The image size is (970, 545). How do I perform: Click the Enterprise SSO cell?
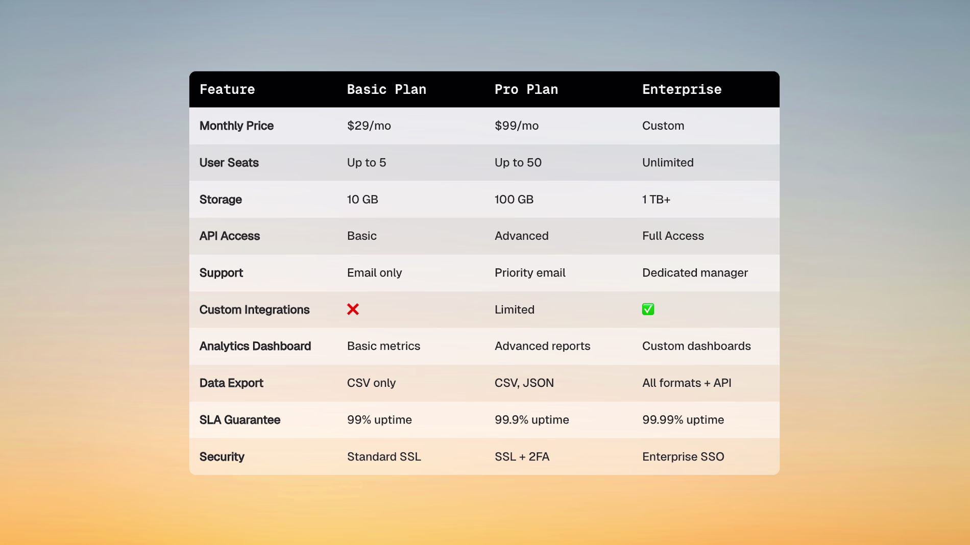pos(683,457)
